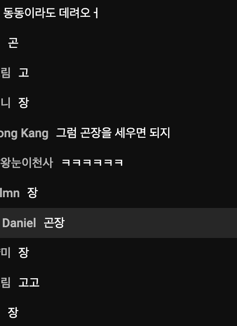The image size is (237, 326).
Task: Click the "장" message from user 미
Action: pos(23,252)
